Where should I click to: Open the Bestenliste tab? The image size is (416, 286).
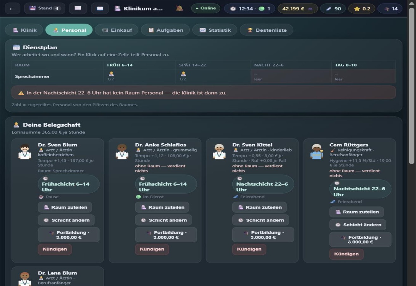click(266, 30)
